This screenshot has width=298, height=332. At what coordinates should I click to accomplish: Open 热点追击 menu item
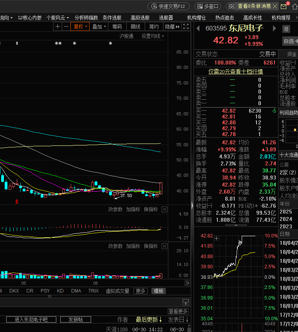point(225,18)
